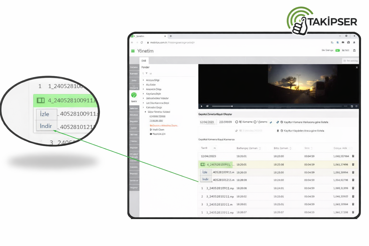369x246 pixels.
Task: Click the filter funnel icon under Ponder
Action: [x=147, y=74]
